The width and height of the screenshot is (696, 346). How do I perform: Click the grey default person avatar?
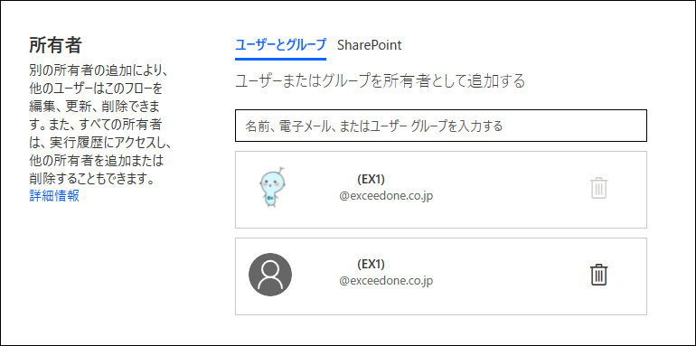click(270, 275)
